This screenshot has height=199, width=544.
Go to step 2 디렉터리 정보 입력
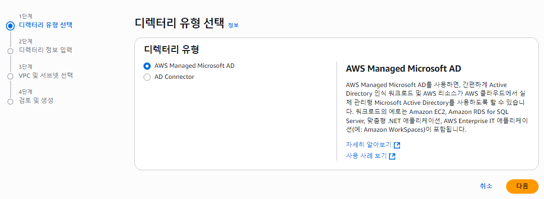coord(45,50)
